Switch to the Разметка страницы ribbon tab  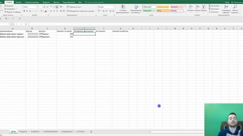pyautogui.click(x=32, y=2)
